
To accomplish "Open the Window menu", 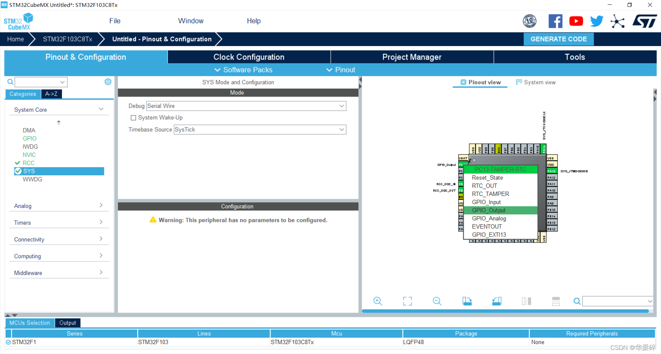I will pos(191,21).
